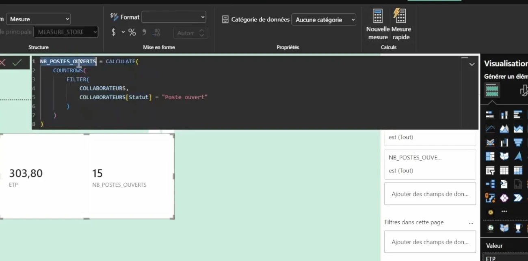Screen dimensions: 528x261
Task: Click the Visualisation pane title
Action: point(506,64)
